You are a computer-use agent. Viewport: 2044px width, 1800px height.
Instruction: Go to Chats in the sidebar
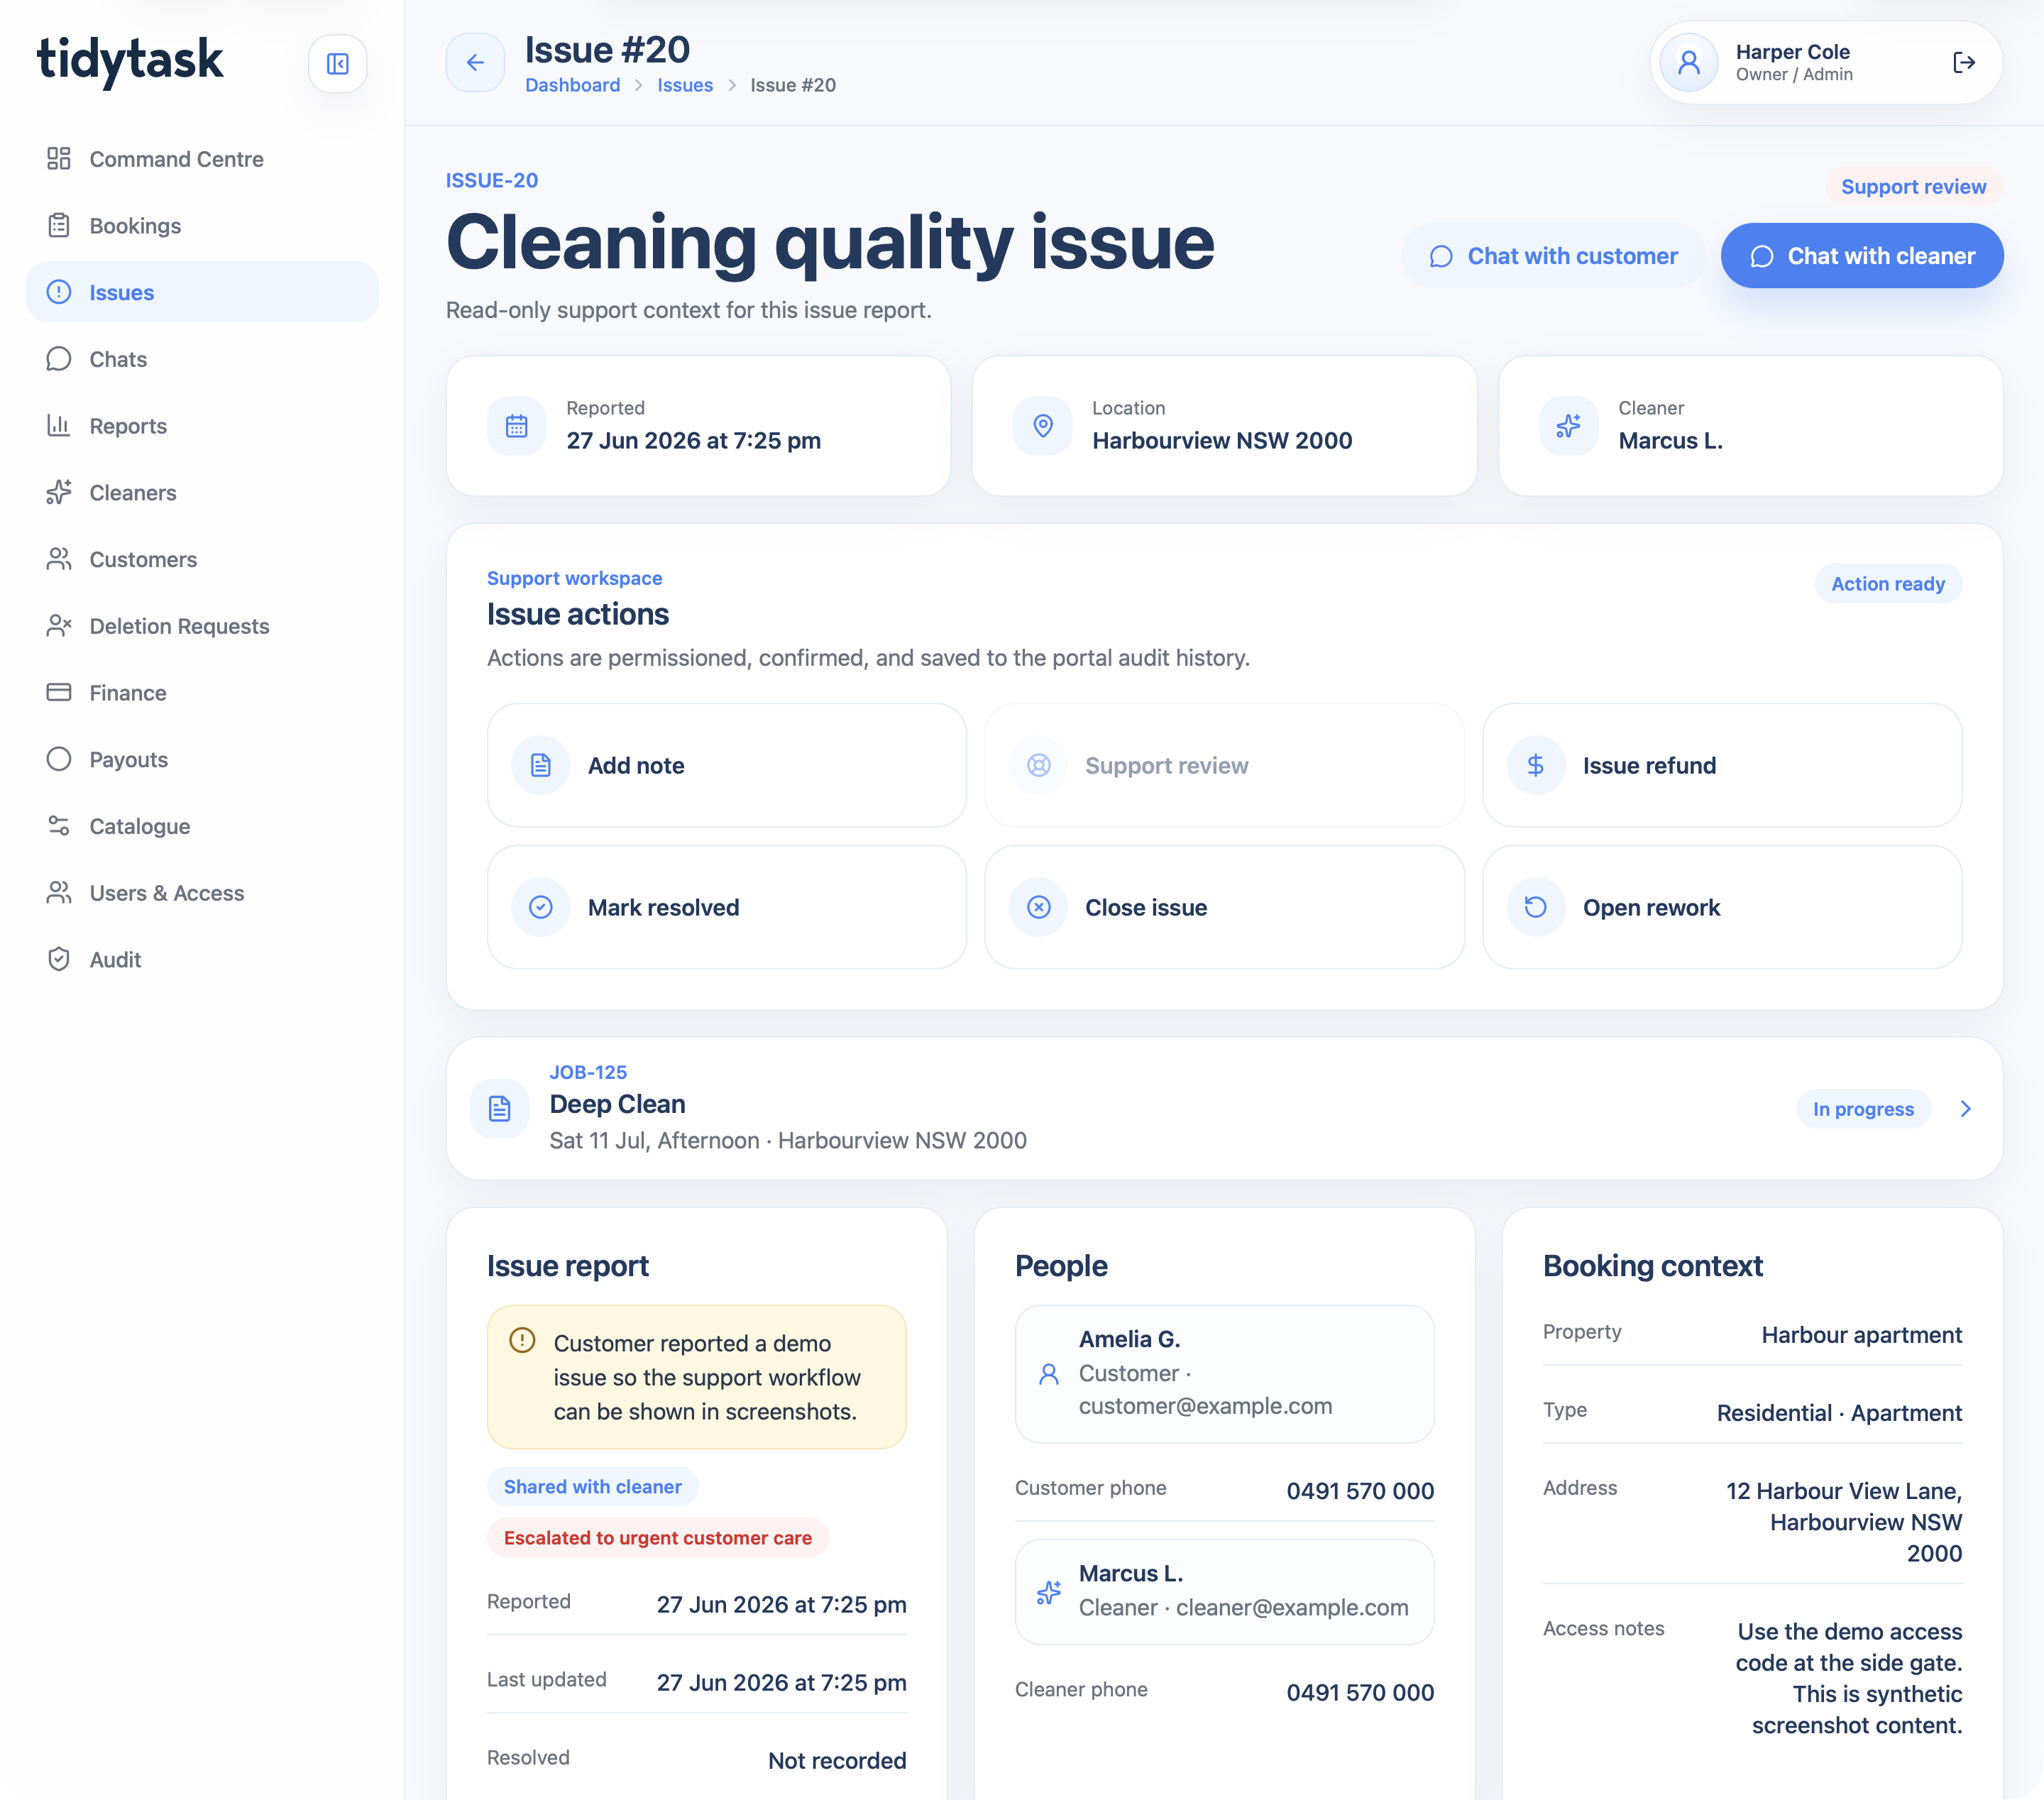(202, 359)
